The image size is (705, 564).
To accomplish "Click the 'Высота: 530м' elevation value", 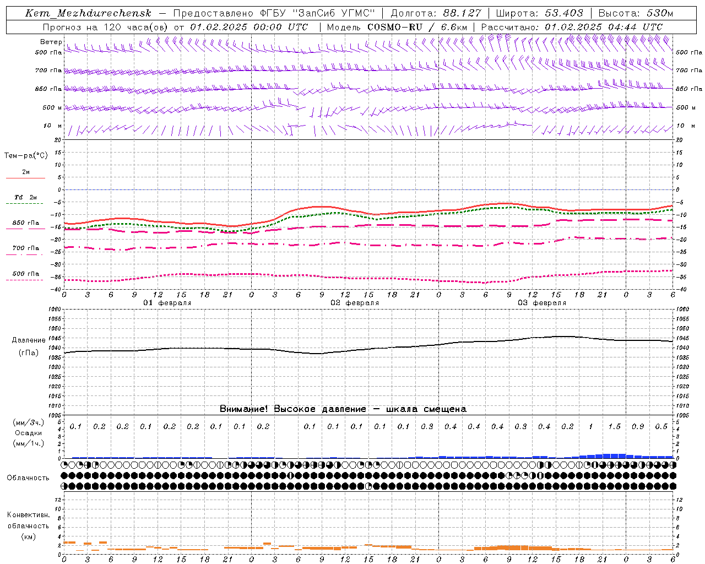I will [636, 13].
